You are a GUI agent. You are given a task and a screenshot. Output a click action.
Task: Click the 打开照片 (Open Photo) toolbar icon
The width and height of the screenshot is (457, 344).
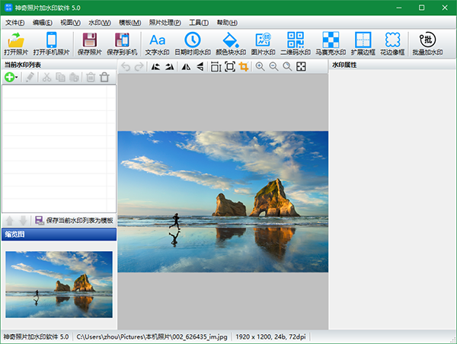pos(17,43)
